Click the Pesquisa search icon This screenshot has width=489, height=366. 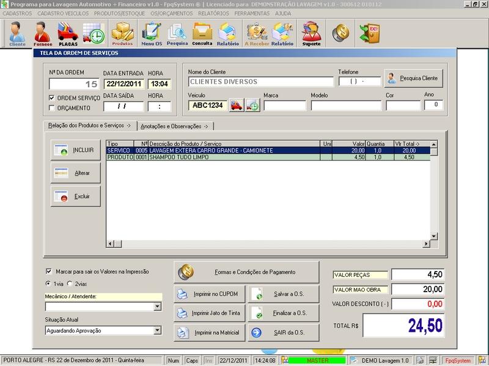tap(177, 33)
